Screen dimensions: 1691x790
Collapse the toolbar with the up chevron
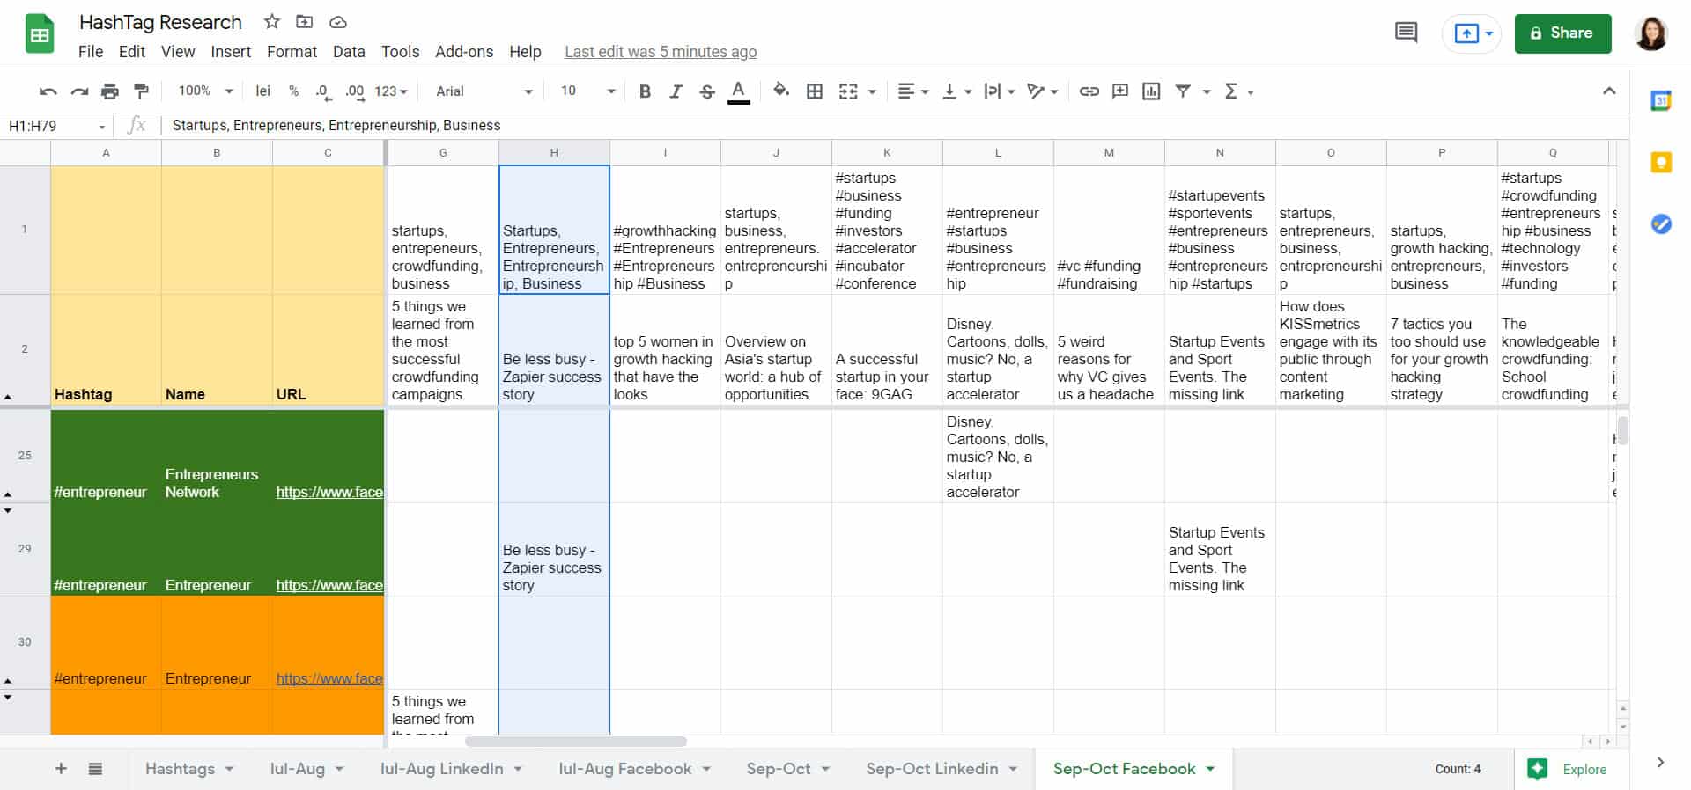[x=1609, y=91]
